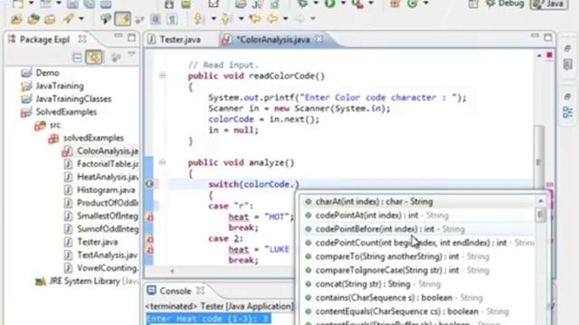Viewport: 579px width, 325px height.
Task: Click the Debug bug icon in toolbar
Action: click(x=303, y=4)
